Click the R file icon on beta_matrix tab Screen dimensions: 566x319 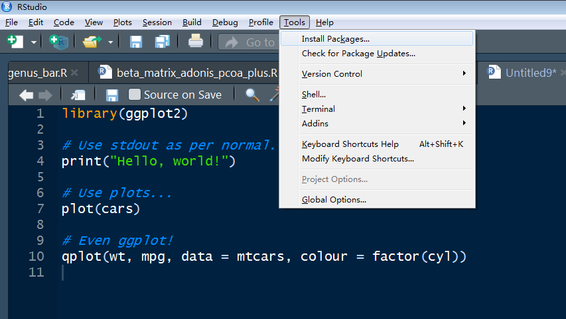click(105, 71)
